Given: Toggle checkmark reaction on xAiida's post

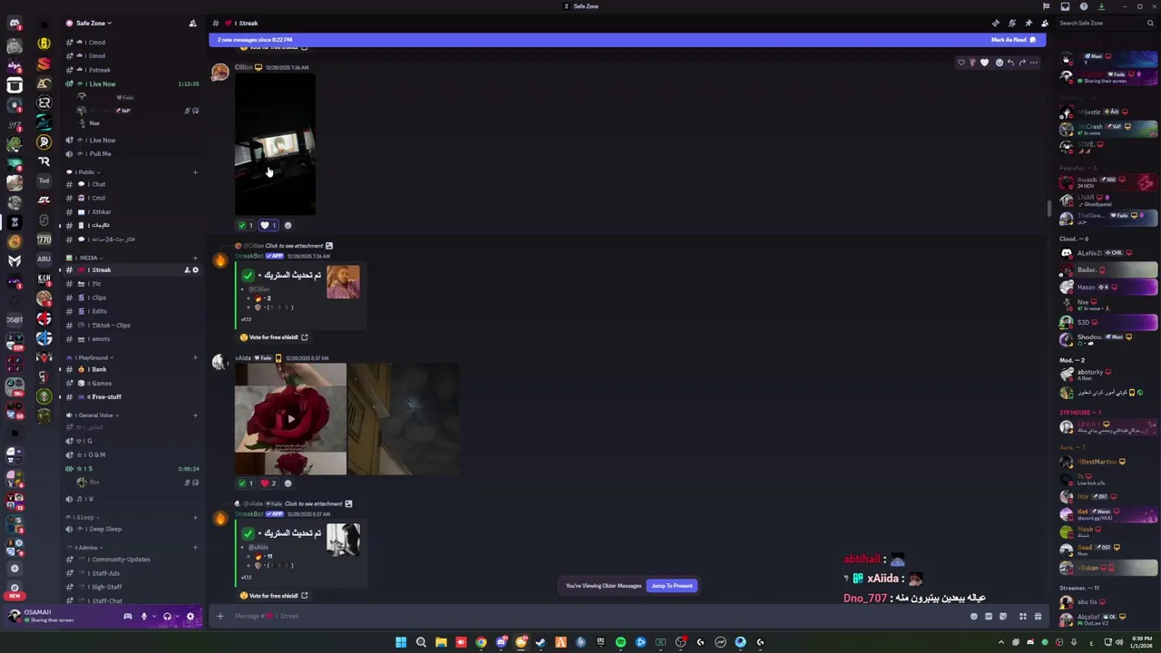Looking at the screenshot, I should click(x=245, y=483).
